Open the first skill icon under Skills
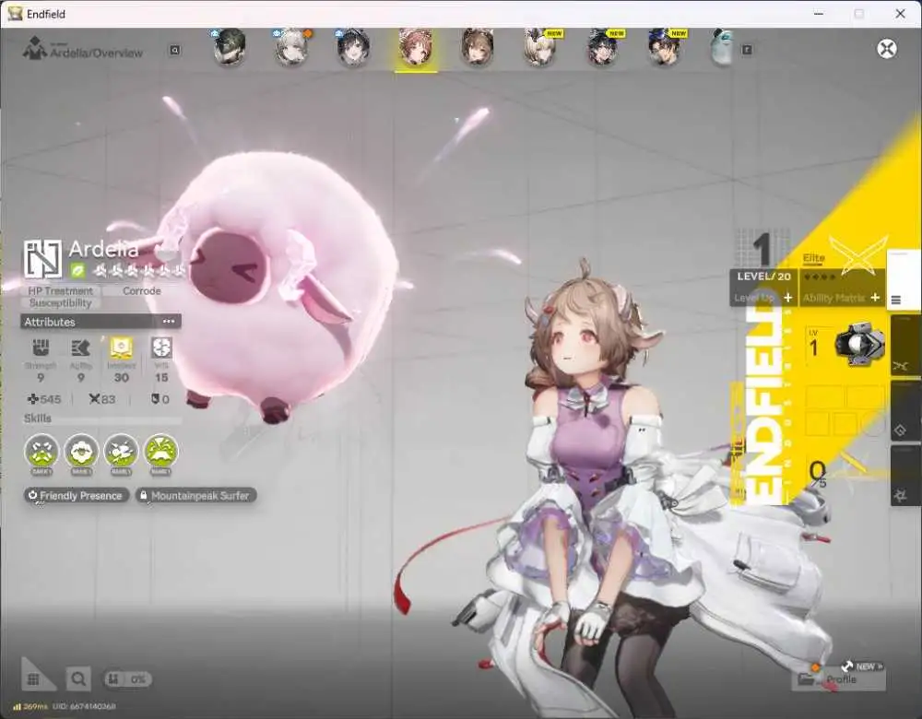 click(41, 452)
